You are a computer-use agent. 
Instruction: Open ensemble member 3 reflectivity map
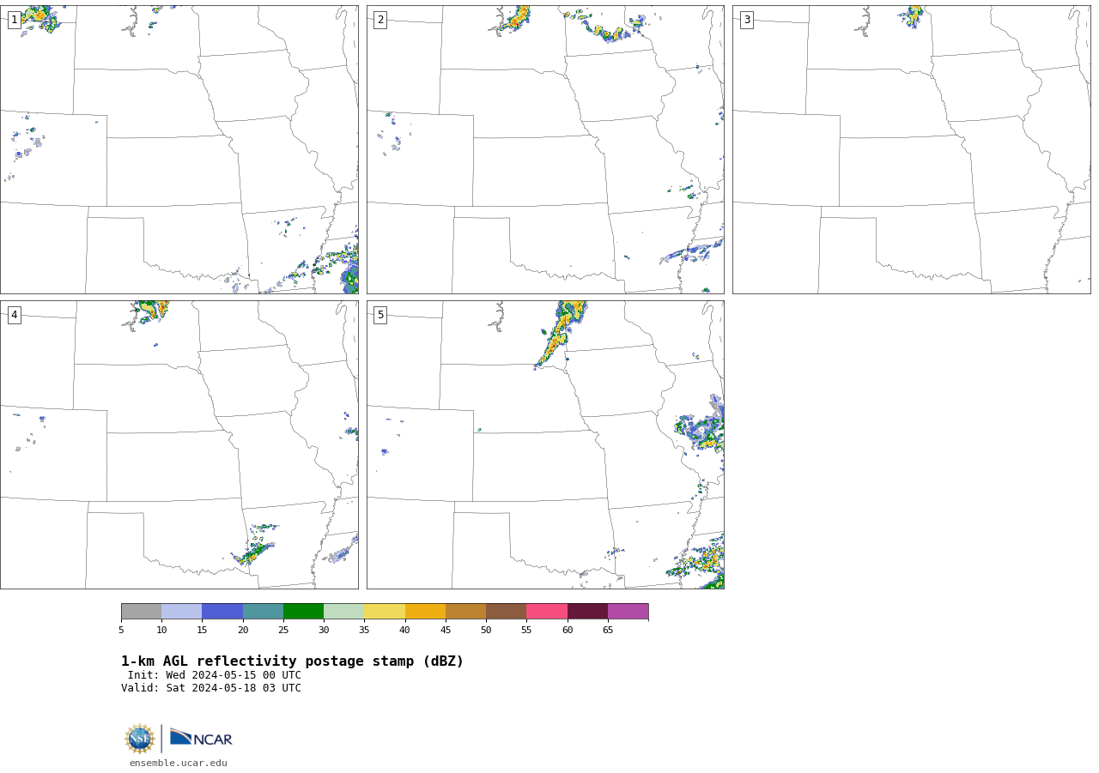911,149
